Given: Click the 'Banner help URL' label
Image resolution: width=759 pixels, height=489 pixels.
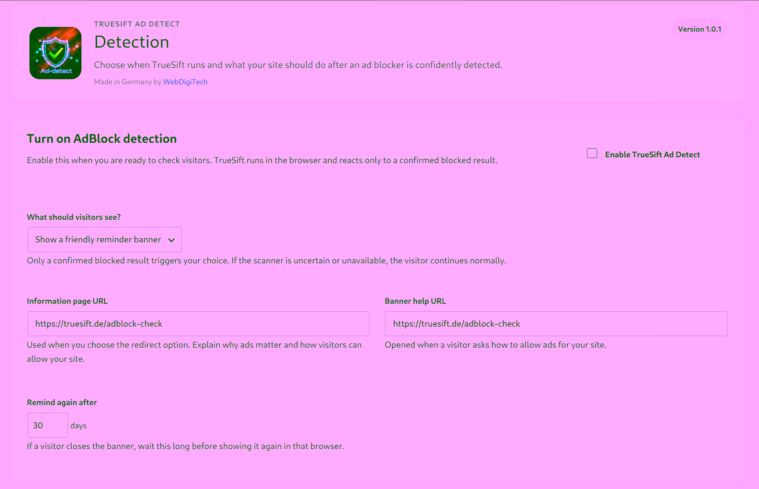Looking at the screenshot, I should pyautogui.click(x=415, y=301).
